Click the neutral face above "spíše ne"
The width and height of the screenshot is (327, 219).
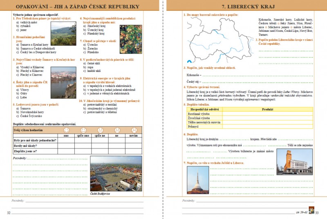pyautogui.click(x=100, y=129)
